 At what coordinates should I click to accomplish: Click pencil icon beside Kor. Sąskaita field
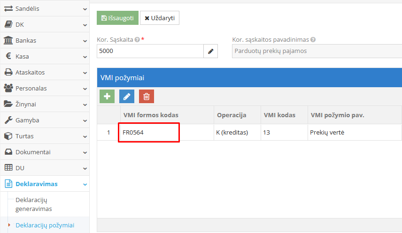(x=210, y=51)
